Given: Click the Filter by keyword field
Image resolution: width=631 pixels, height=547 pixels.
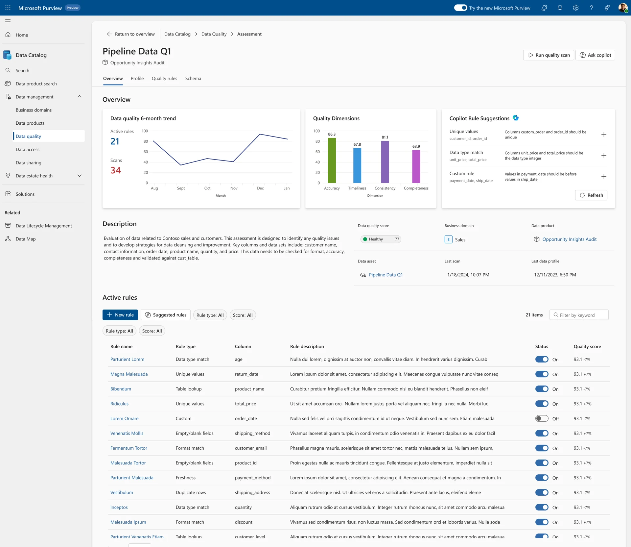Looking at the screenshot, I should (x=579, y=315).
